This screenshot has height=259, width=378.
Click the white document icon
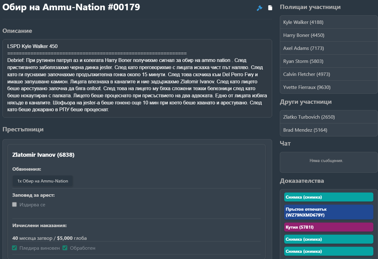click(270, 8)
